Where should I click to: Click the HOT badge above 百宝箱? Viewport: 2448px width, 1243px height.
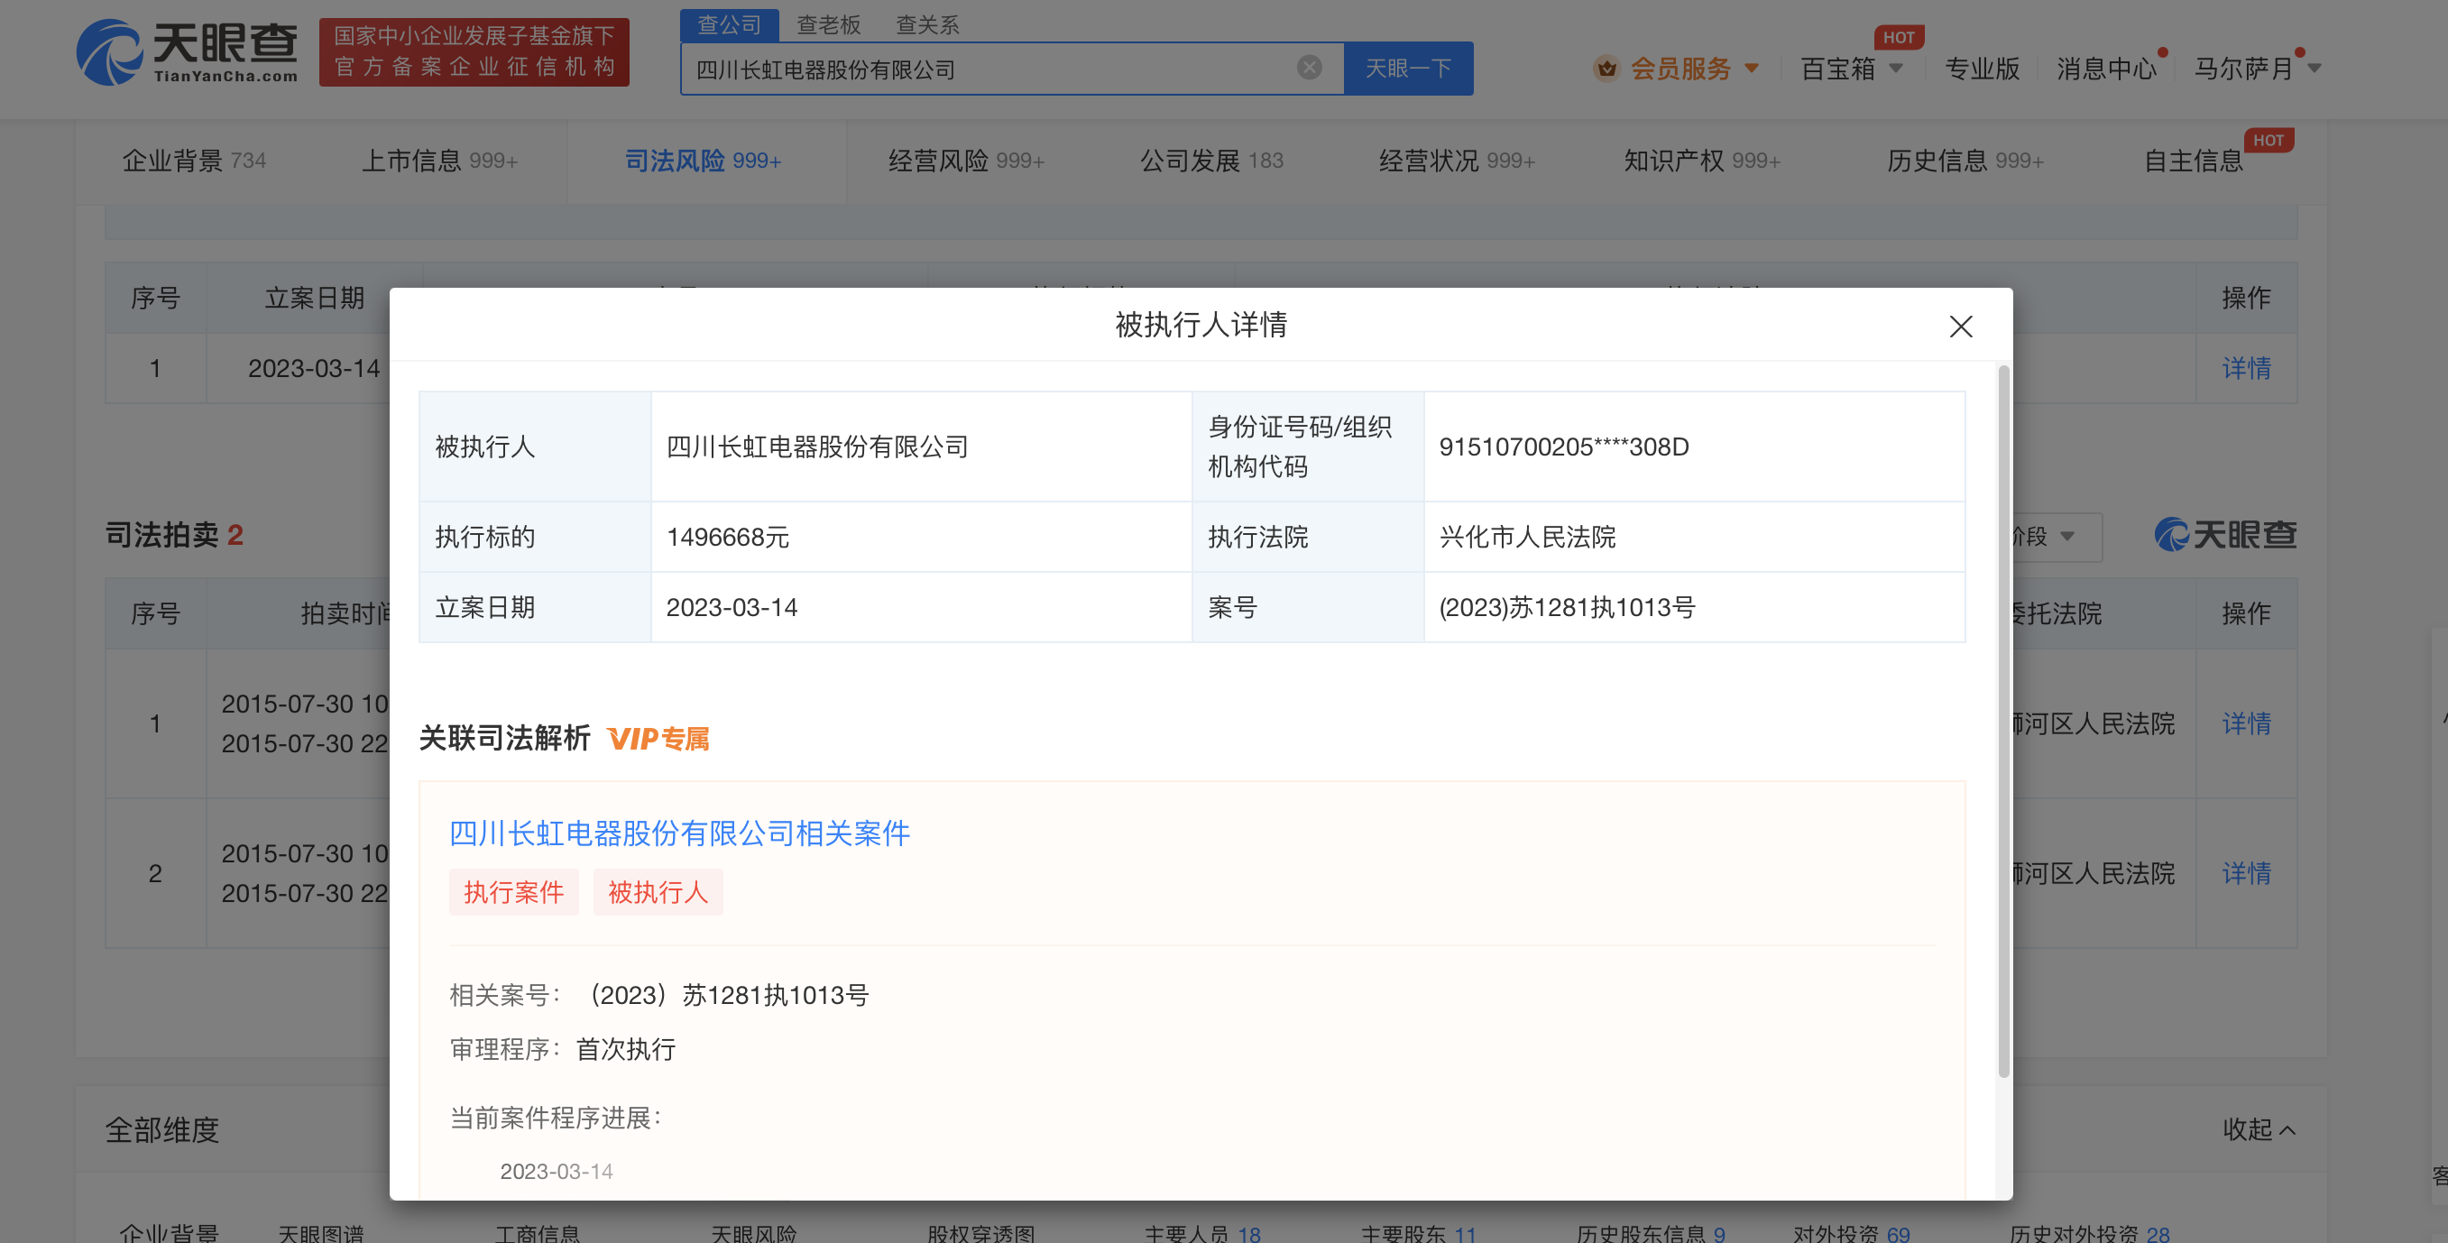[x=1900, y=37]
